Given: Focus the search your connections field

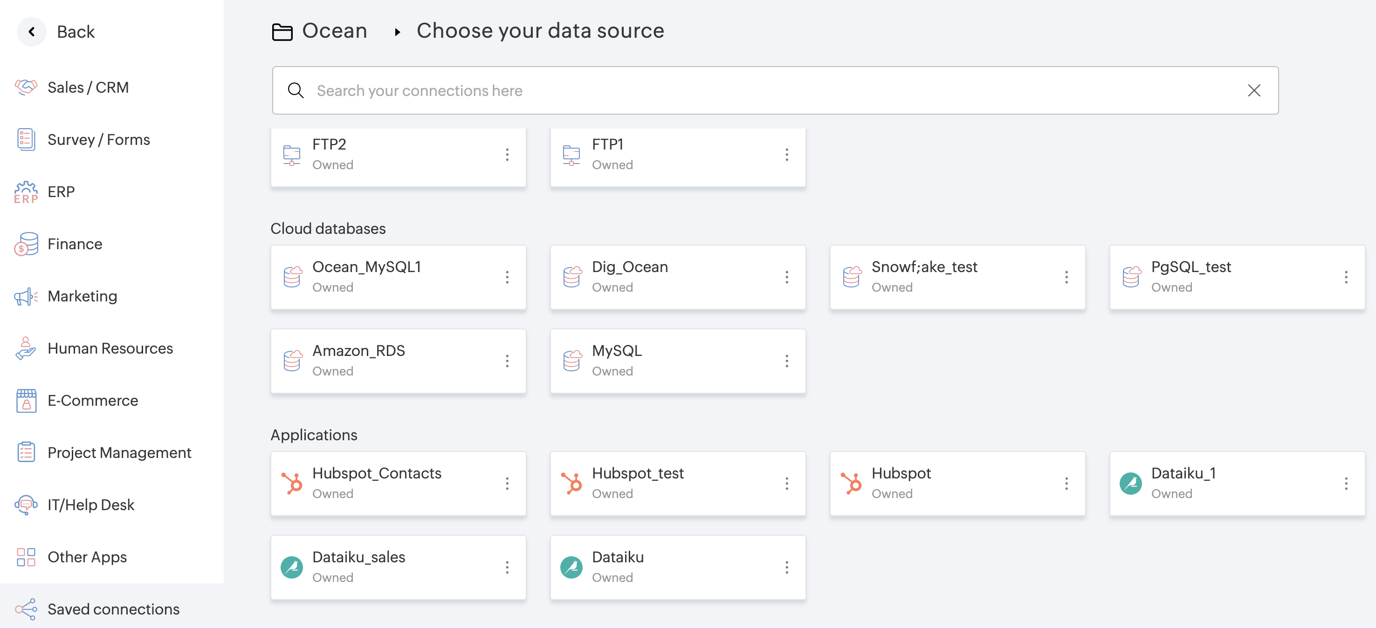Looking at the screenshot, I should [748, 90].
